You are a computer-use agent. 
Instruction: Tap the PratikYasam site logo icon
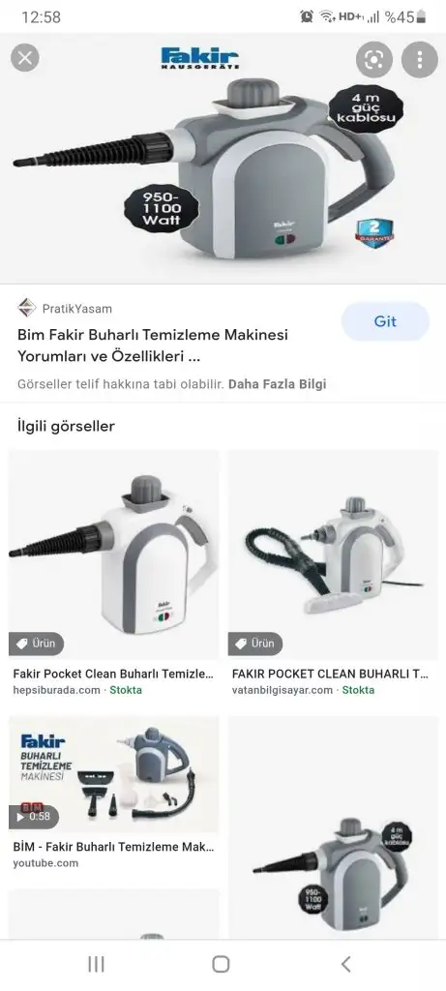pos(26,308)
